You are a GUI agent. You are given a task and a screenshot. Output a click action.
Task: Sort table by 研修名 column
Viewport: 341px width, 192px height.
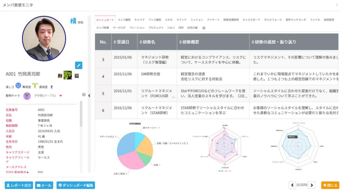(141, 42)
